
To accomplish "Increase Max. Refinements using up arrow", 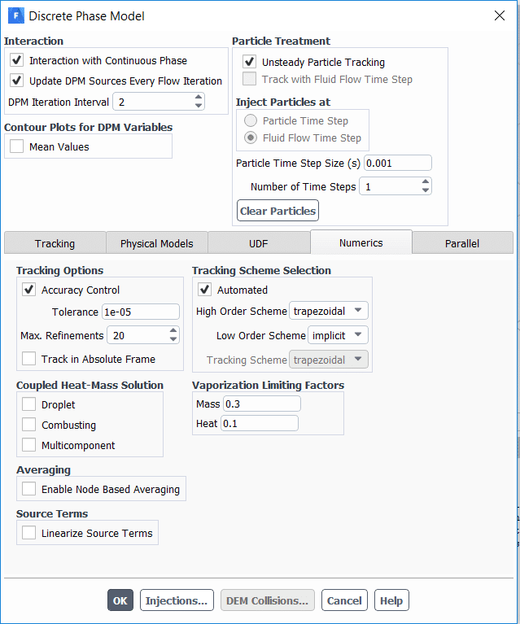I will [173, 331].
